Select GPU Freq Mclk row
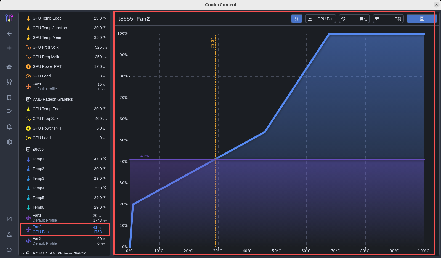Image resolution: width=441 pixels, height=258 pixels. point(65,57)
